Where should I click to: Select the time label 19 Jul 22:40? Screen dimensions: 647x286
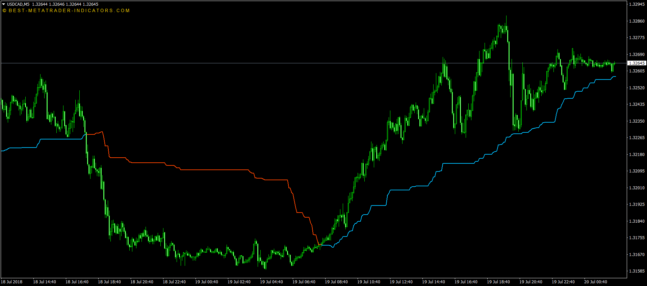563,282
